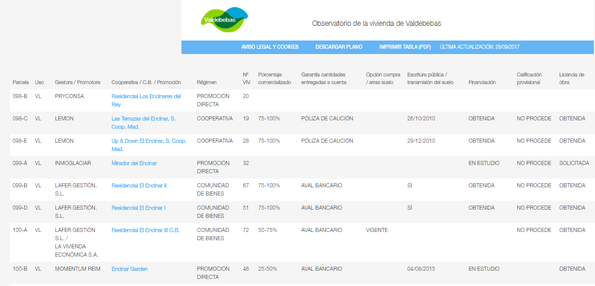Click Escritura pública column header
Viewport: 595px width, 286px height.
[430, 79]
